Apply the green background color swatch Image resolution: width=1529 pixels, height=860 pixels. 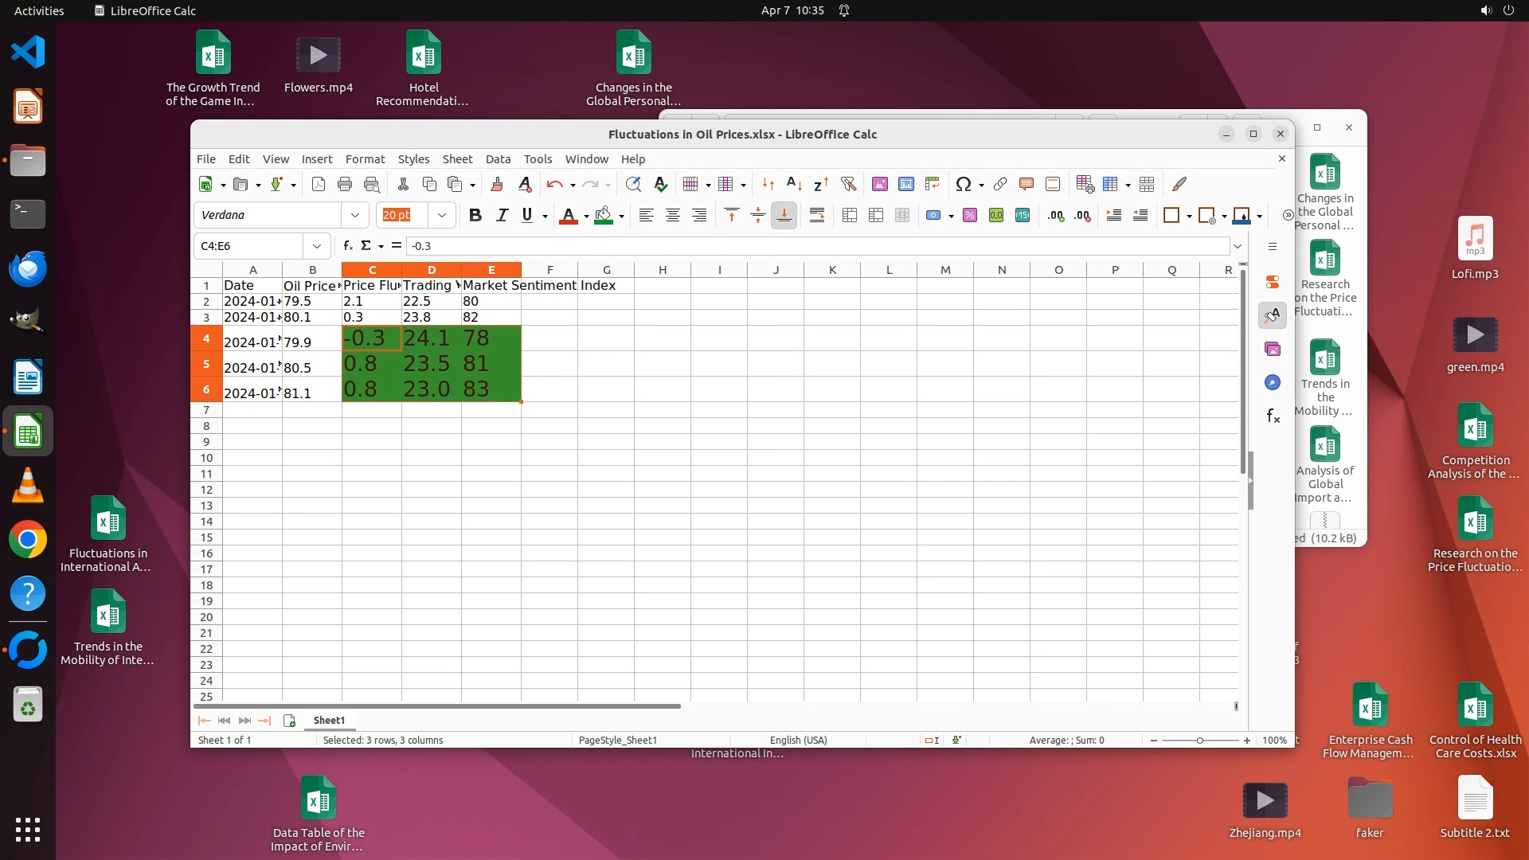click(x=603, y=216)
